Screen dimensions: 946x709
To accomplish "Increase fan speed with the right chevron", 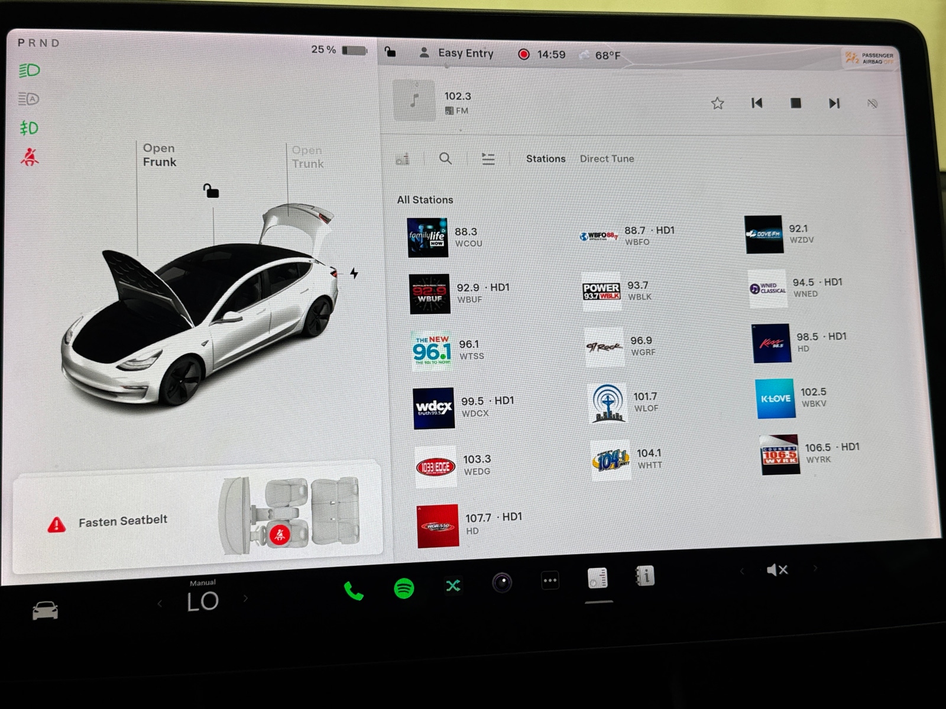I will coord(245,599).
